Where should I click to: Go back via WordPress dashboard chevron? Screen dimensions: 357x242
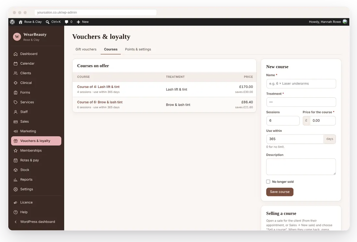tap(16, 222)
